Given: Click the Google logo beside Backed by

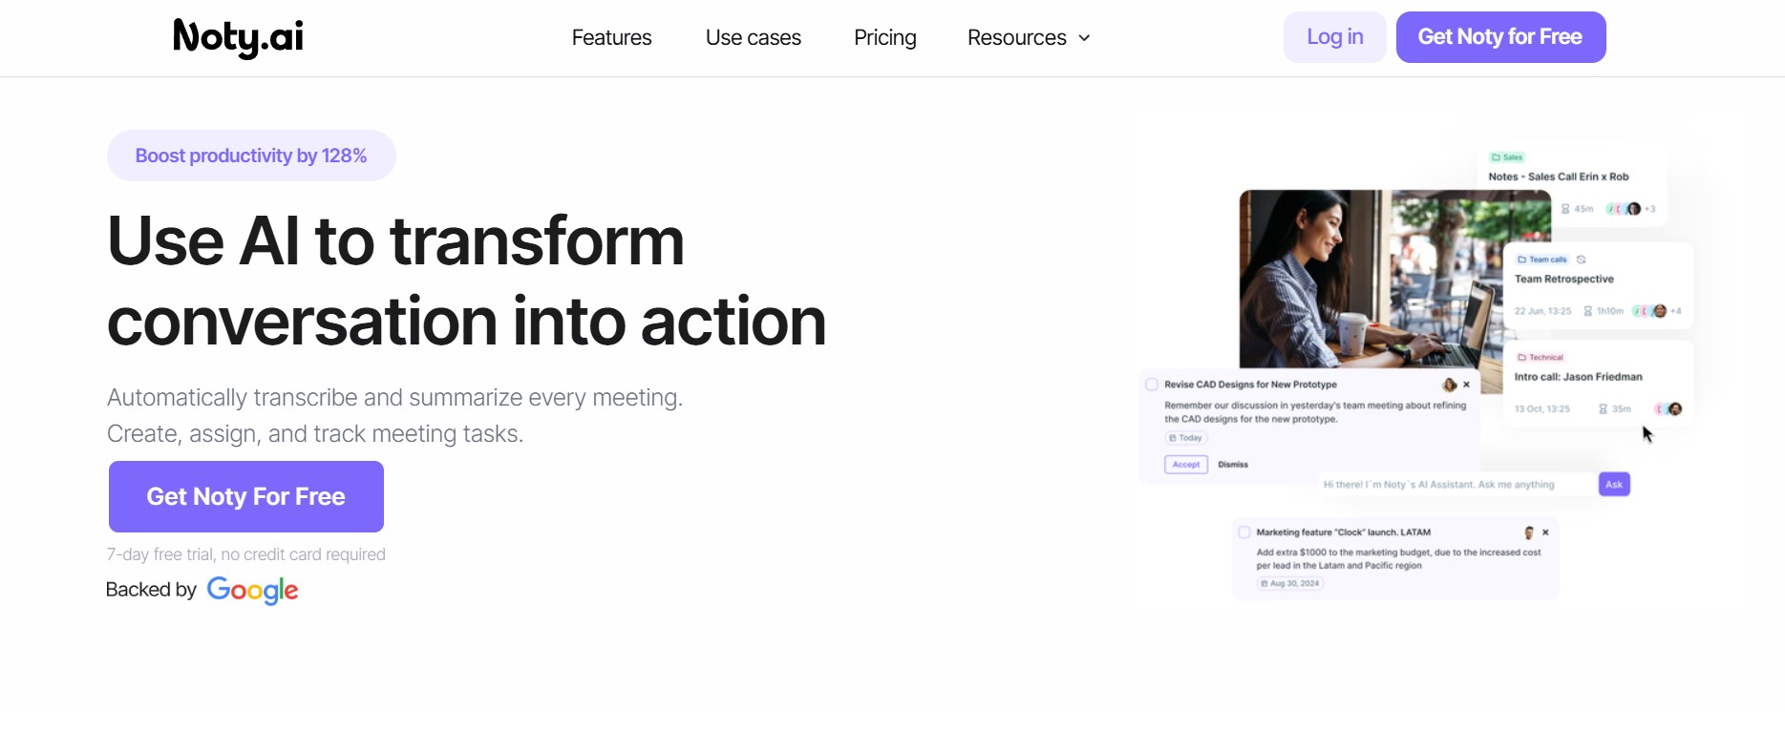Looking at the screenshot, I should pyautogui.click(x=252, y=591).
